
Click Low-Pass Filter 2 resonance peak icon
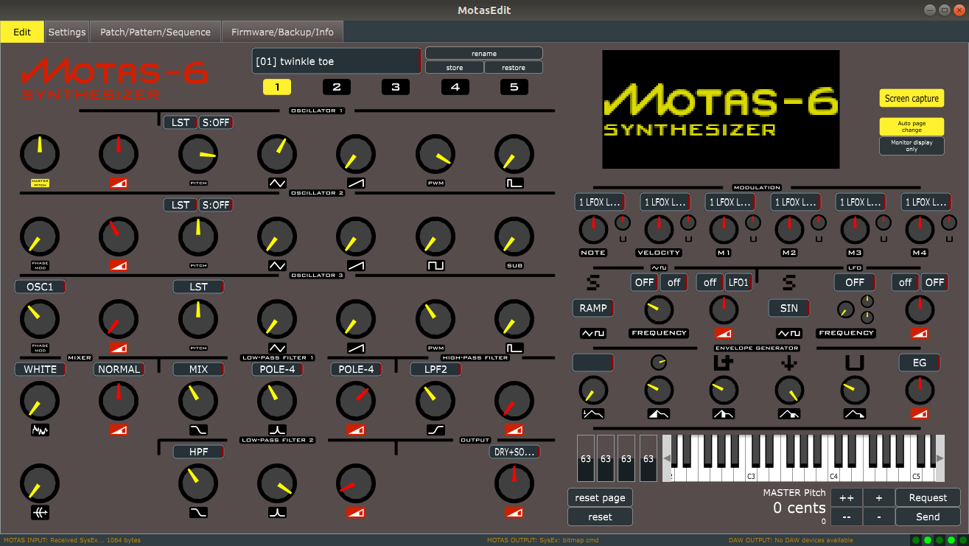(x=277, y=512)
